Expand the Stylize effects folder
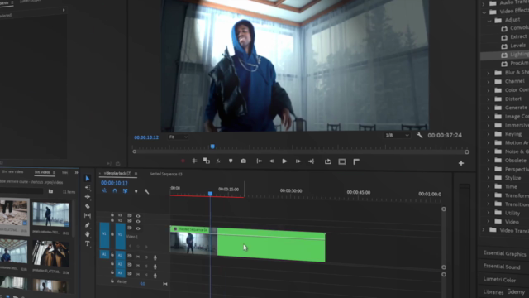Image resolution: width=529 pixels, height=298 pixels. click(488, 178)
